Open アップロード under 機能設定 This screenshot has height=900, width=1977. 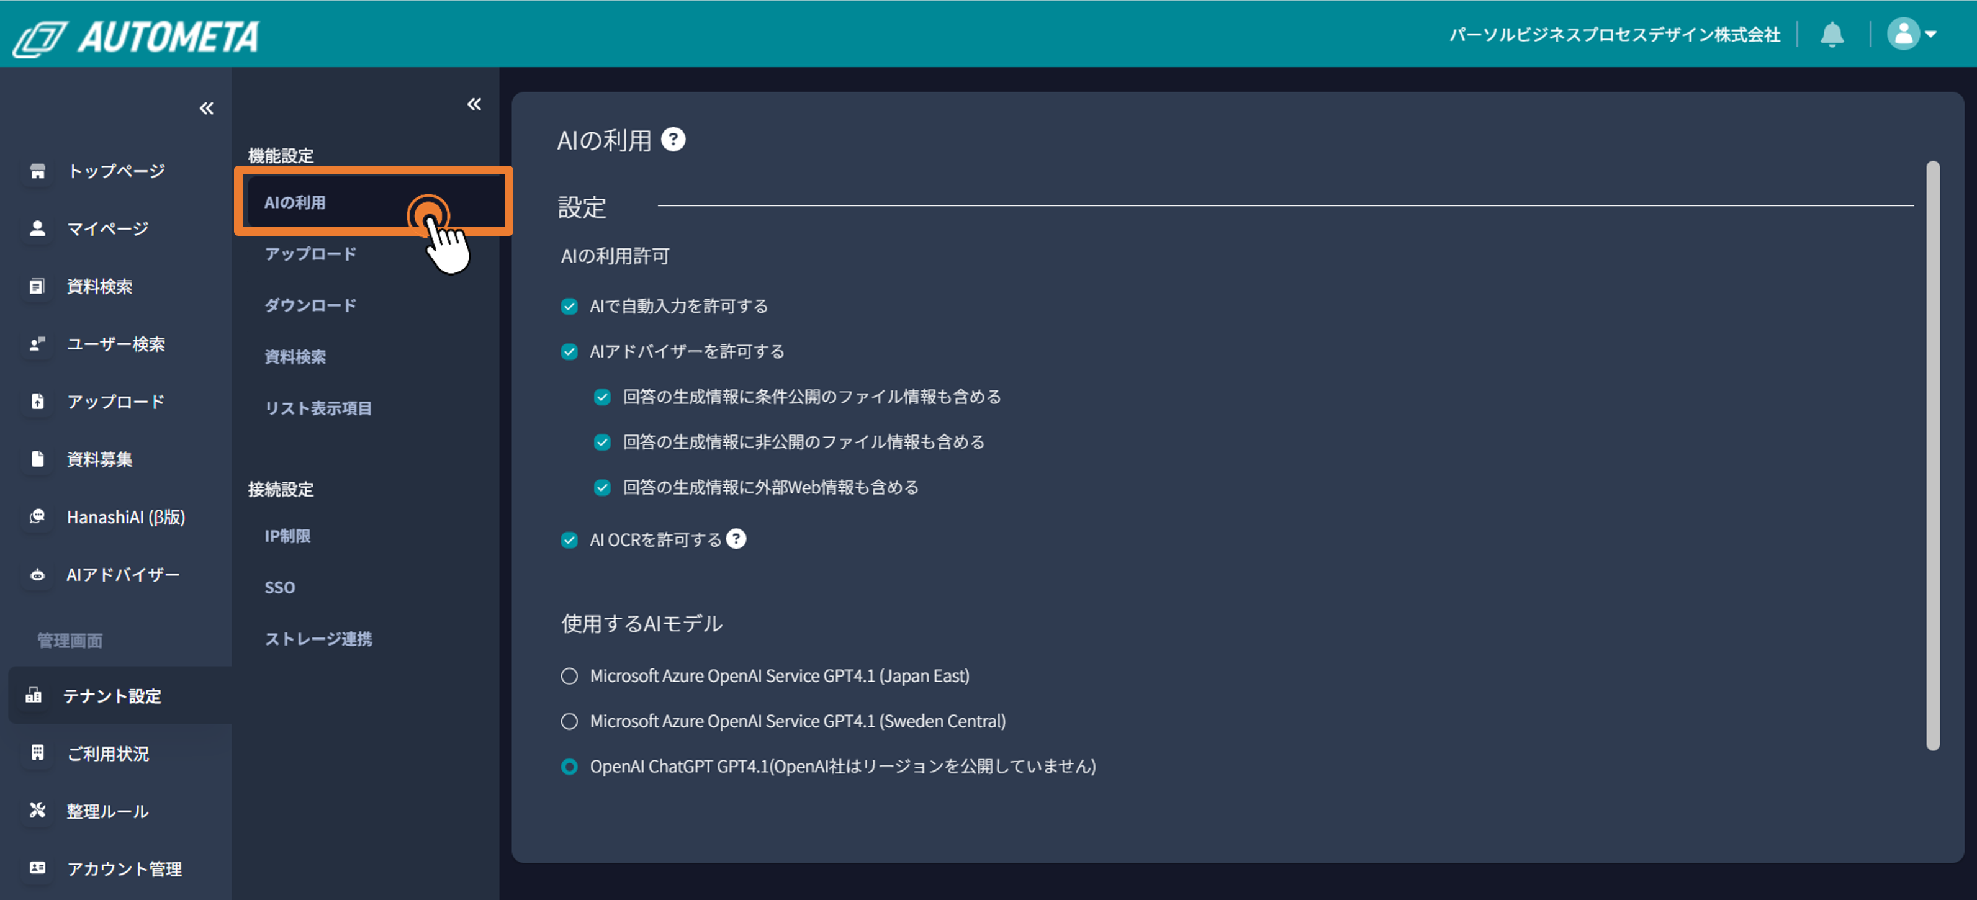tap(310, 254)
